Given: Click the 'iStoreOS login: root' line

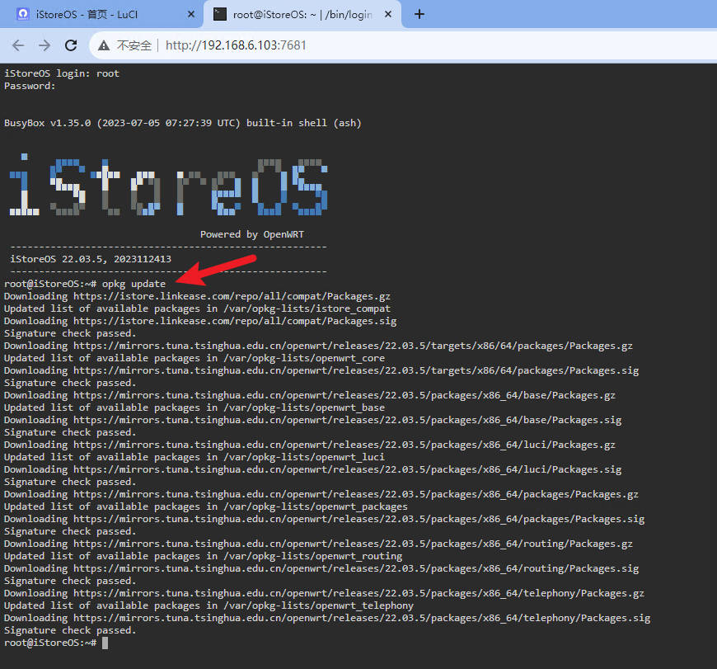Looking at the screenshot, I should pos(61,73).
